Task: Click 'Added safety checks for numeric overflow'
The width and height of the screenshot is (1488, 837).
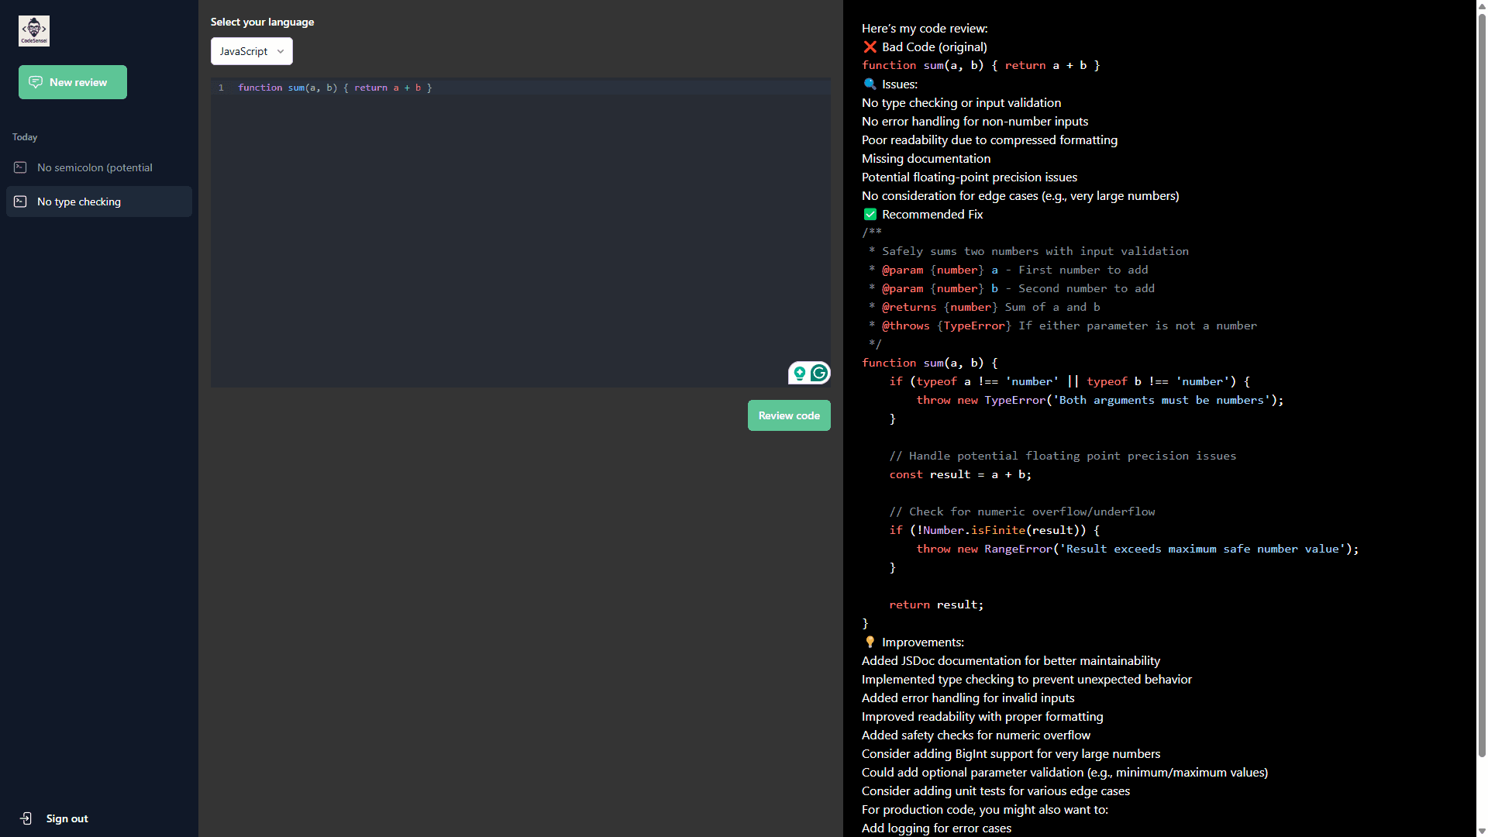Action: click(x=976, y=735)
